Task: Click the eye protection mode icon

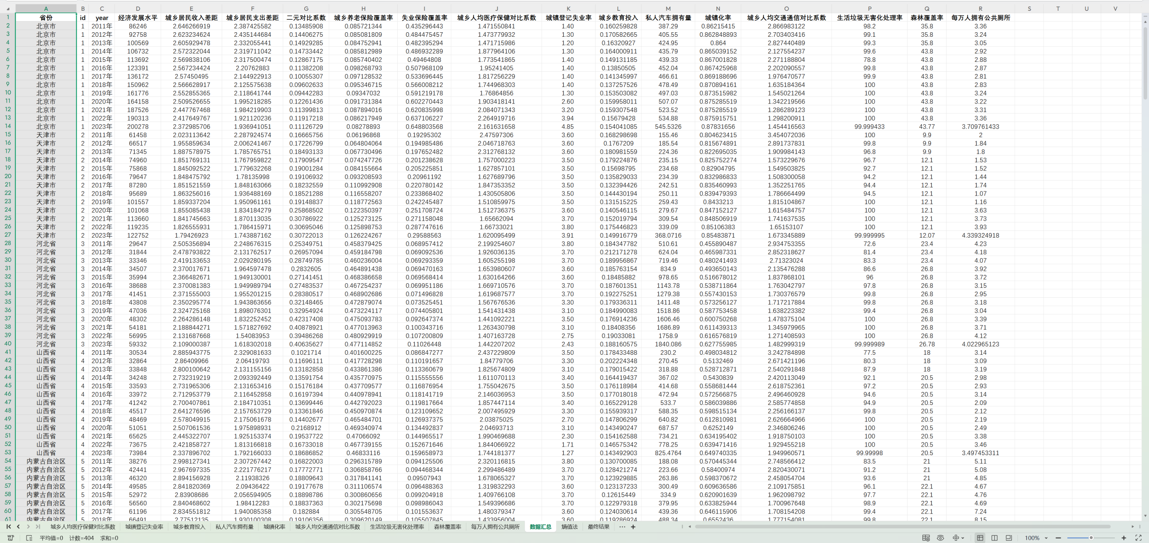Action: click(x=940, y=538)
